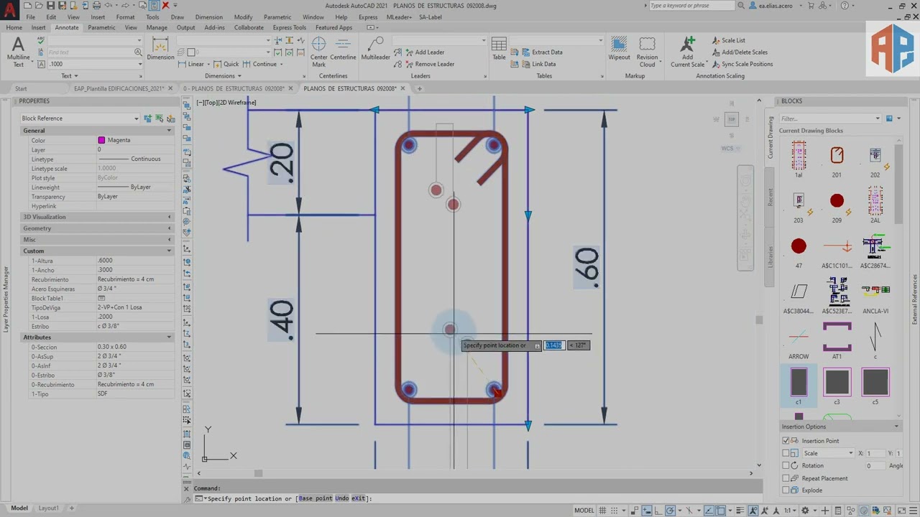The image size is (920, 517).
Task: Toggle polar tracking in status bar
Action: click(x=670, y=511)
